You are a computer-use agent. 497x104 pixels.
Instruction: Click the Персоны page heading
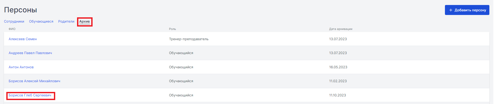point(21,10)
